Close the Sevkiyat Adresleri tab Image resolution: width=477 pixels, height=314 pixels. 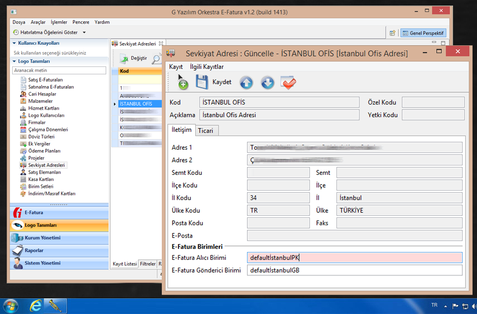tap(161, 44)
